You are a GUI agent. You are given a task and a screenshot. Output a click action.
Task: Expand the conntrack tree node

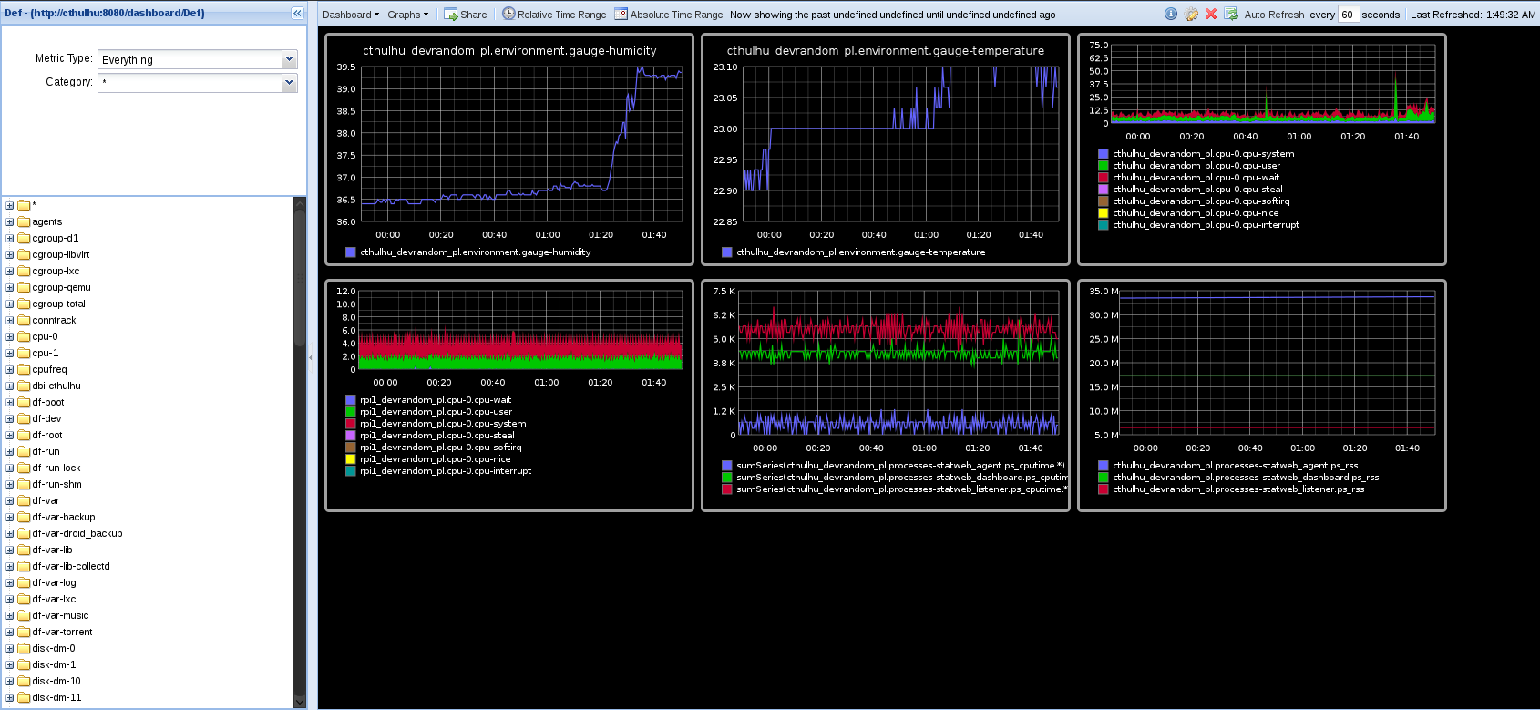point(10,320)
